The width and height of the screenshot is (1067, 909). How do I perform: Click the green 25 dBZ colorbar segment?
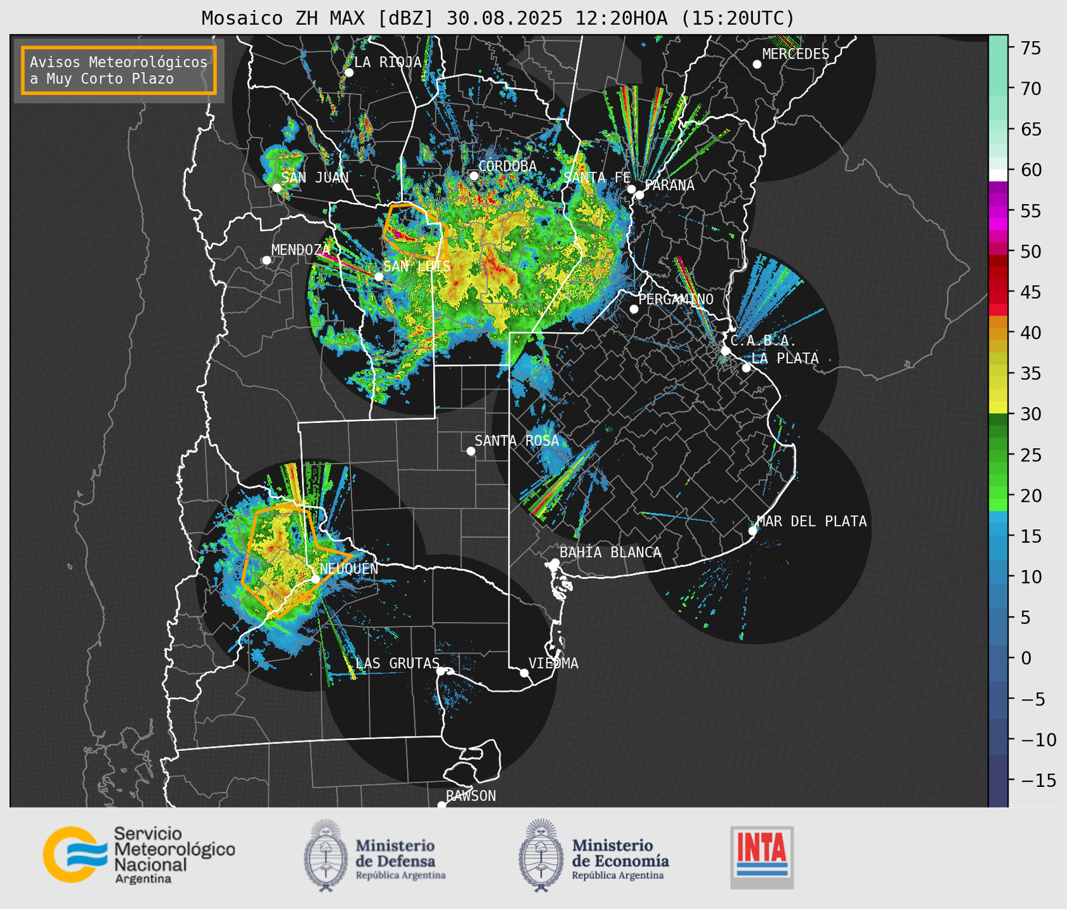coord(997,455)
